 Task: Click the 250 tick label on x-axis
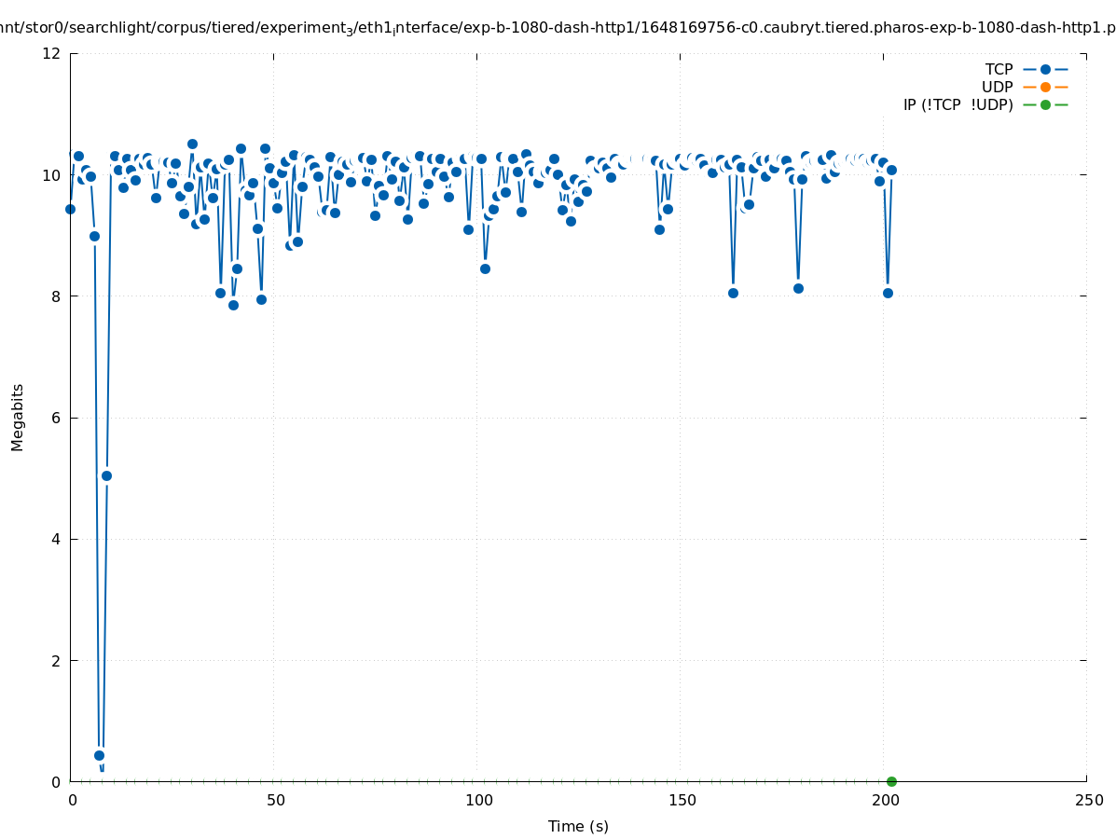point(1088,800)
